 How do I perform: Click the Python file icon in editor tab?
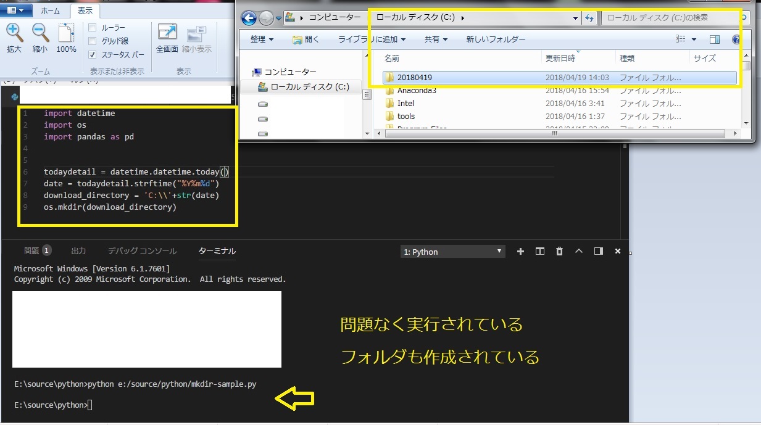point(14,96)
